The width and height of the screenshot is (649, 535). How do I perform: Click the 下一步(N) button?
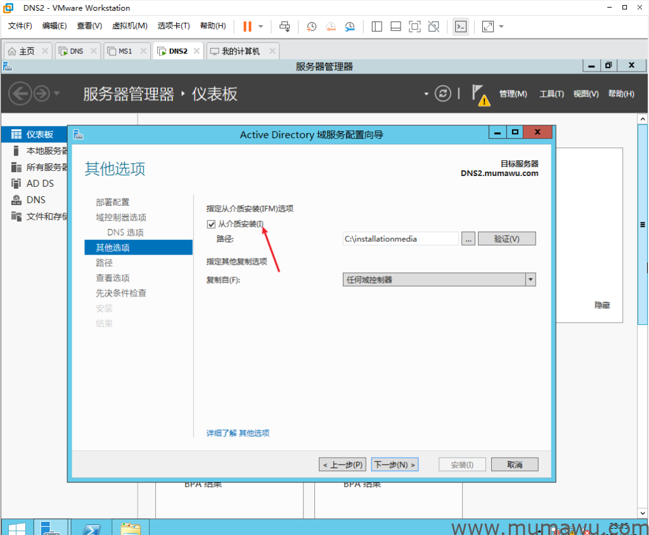click(x=395, y=465)
